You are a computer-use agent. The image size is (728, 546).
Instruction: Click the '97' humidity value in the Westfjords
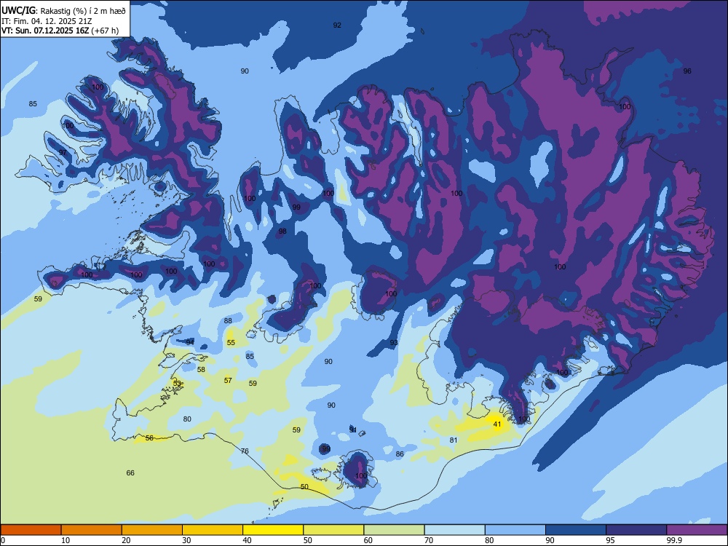pyautogui.click(x=63, y=152)
